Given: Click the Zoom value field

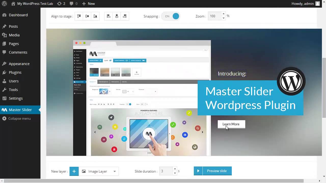Looking at the screenshot, I should [x=214, y=16].
